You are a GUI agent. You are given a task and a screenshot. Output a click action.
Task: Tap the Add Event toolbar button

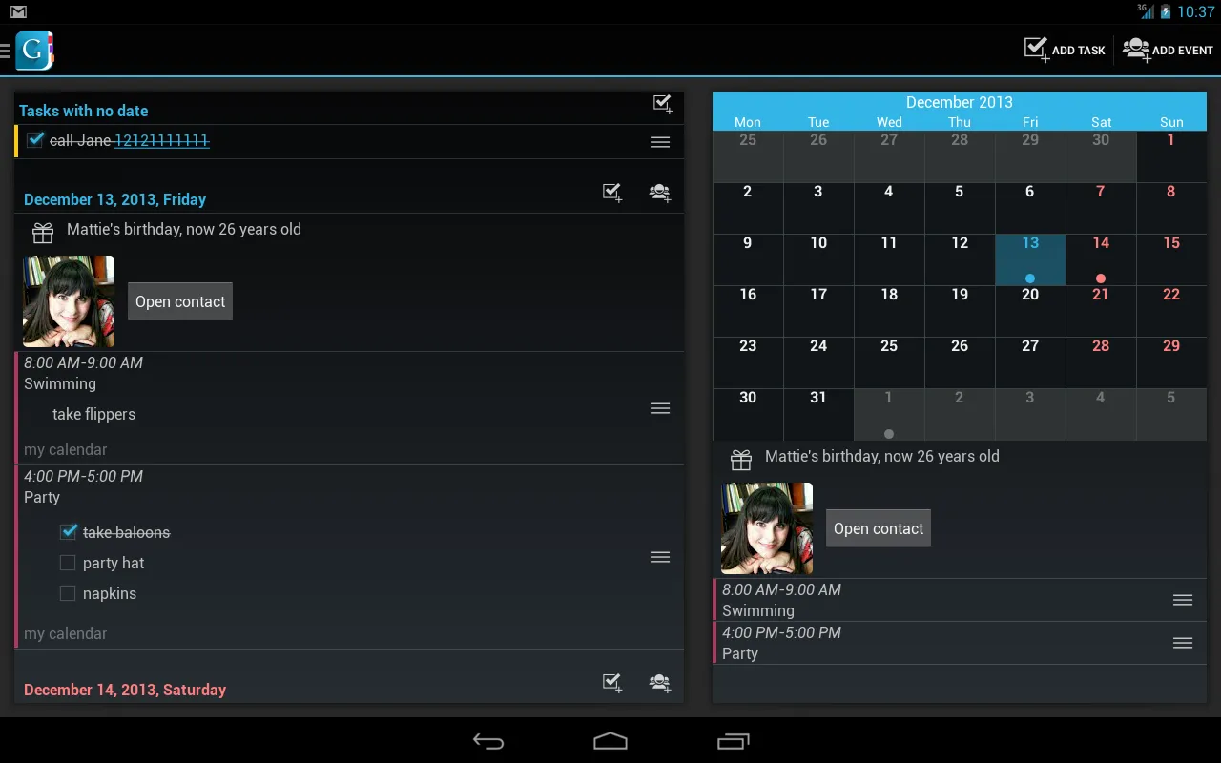click(1168, 50)
